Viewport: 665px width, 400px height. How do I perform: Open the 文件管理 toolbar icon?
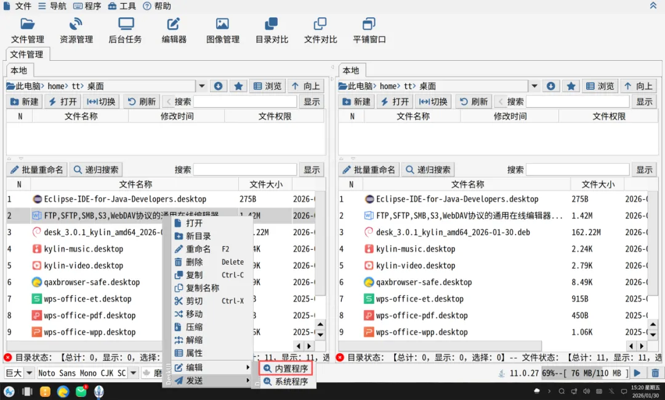click(28, 31)
